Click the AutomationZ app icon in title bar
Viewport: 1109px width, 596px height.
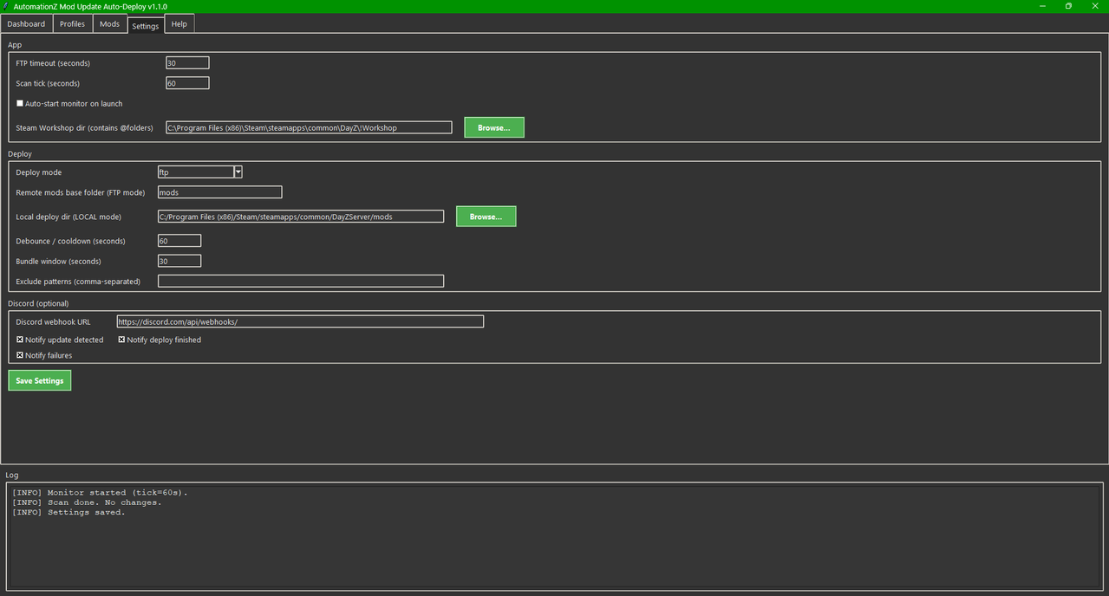[x=6, y=6]
